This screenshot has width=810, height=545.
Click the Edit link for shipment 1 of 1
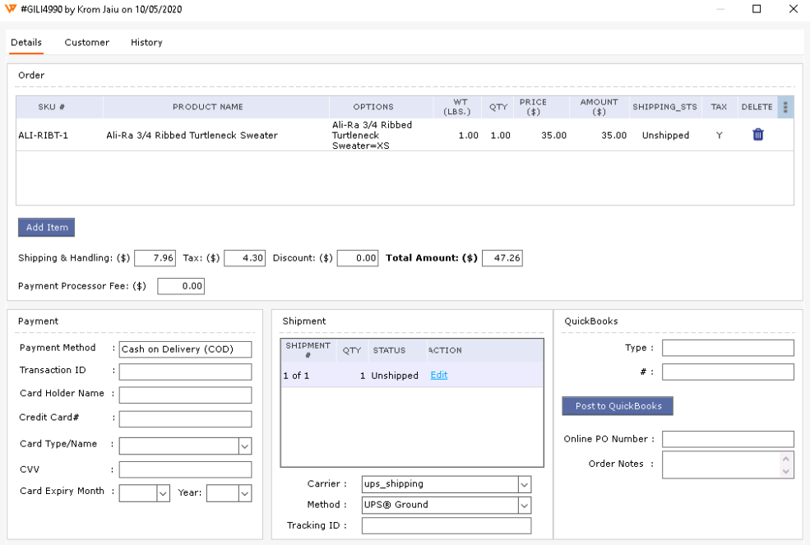tap(438, 375)
